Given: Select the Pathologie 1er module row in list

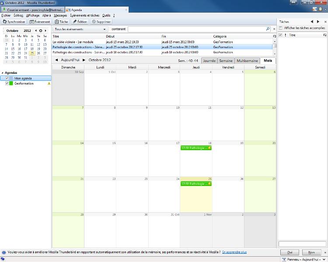Looking at the screenshot, I should [162, 52].
